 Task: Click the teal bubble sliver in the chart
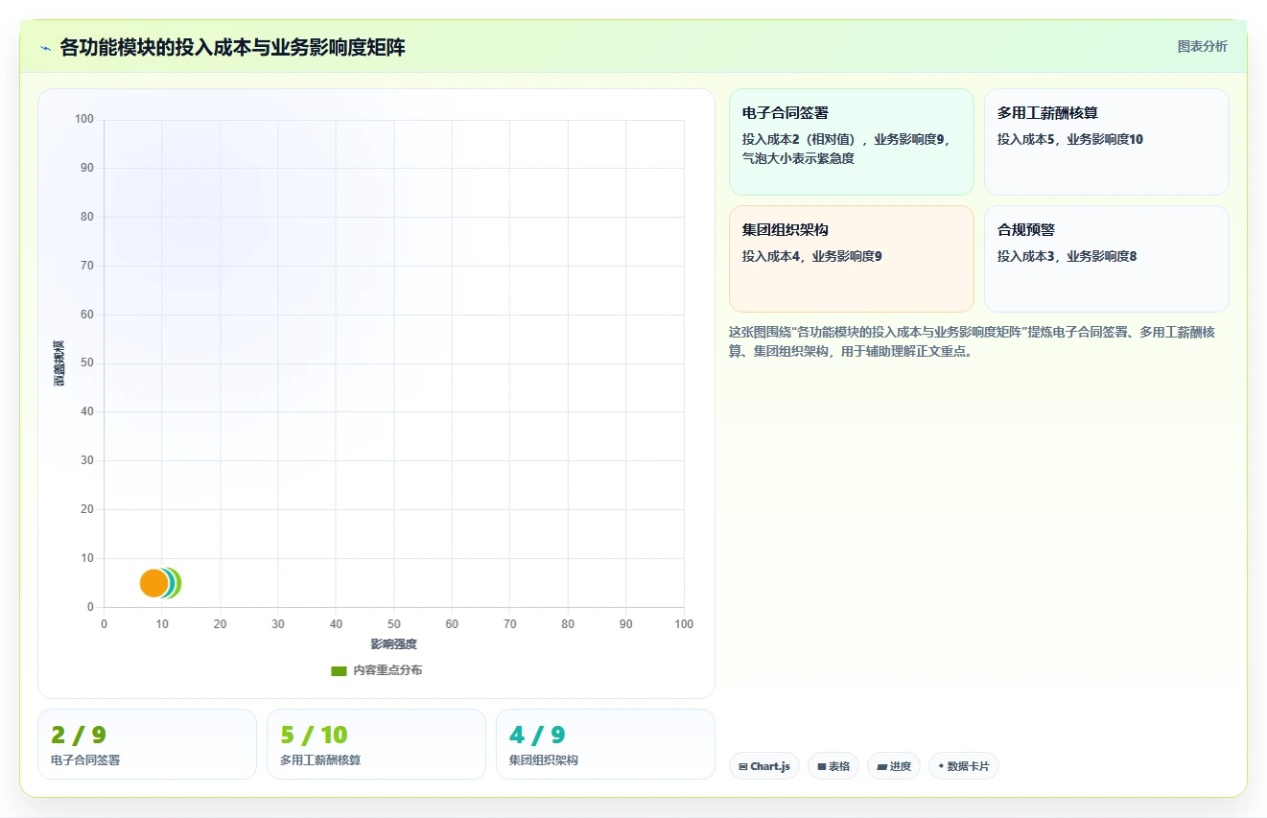point(172,583)
